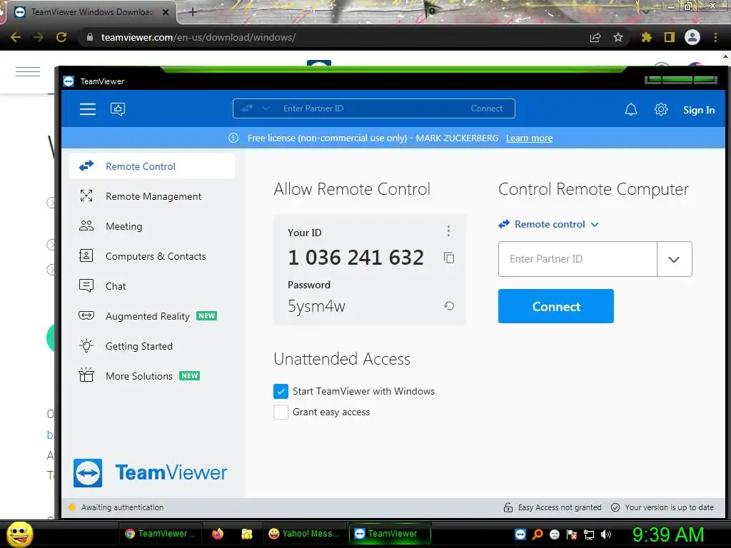
Task: Switch to Yahoo! Messenger taskbar button
Action: tap(305, 534)
